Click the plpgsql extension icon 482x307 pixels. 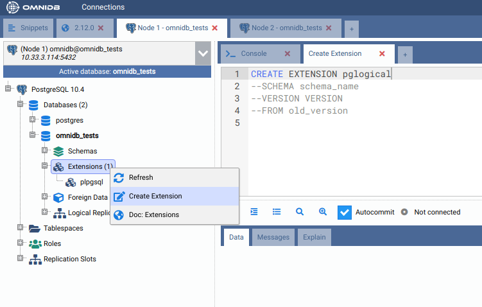click(71, 182)
